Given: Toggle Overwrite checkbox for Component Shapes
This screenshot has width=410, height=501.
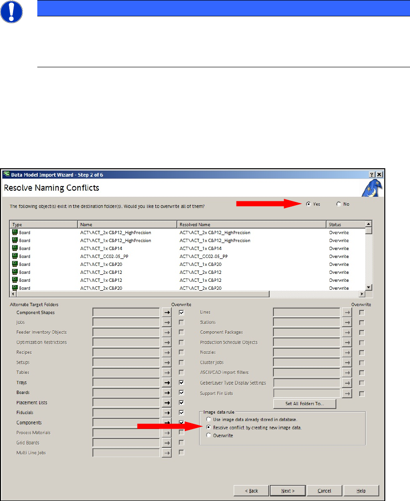Looking at the screenshot, I should pos(181,313).
